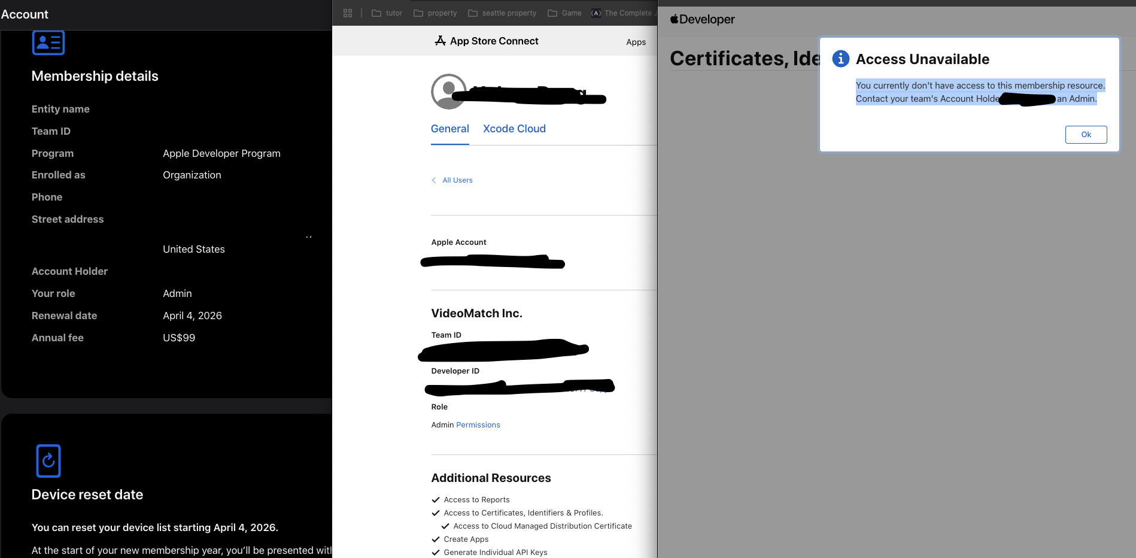Open the Apps menu in App Store Connect
This screenshot has height=558, width=1136.
(x=636, y=42)
